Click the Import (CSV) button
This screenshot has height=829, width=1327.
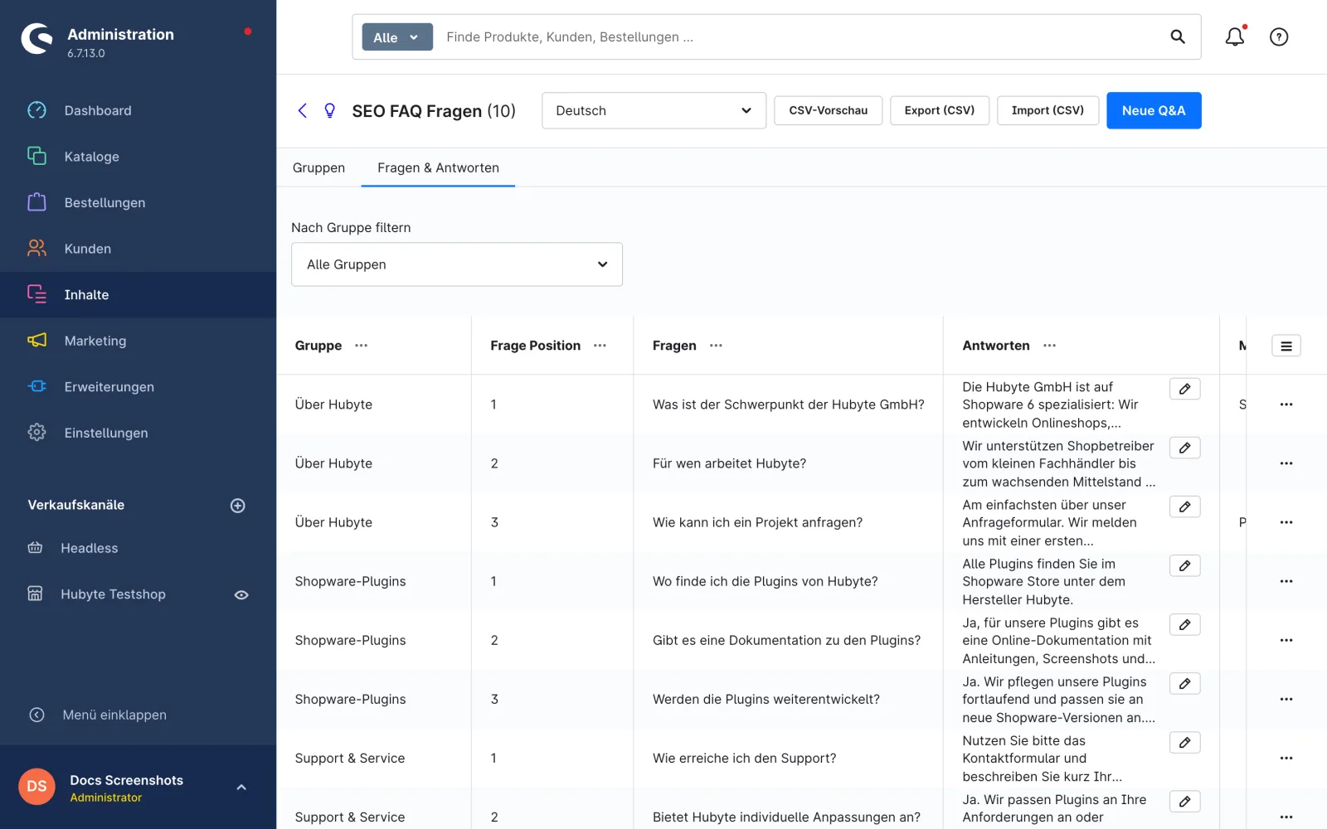1048,110
